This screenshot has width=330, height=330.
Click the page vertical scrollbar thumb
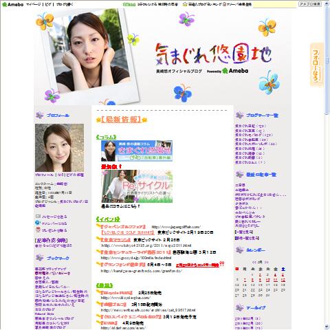(x=327, y=60)
